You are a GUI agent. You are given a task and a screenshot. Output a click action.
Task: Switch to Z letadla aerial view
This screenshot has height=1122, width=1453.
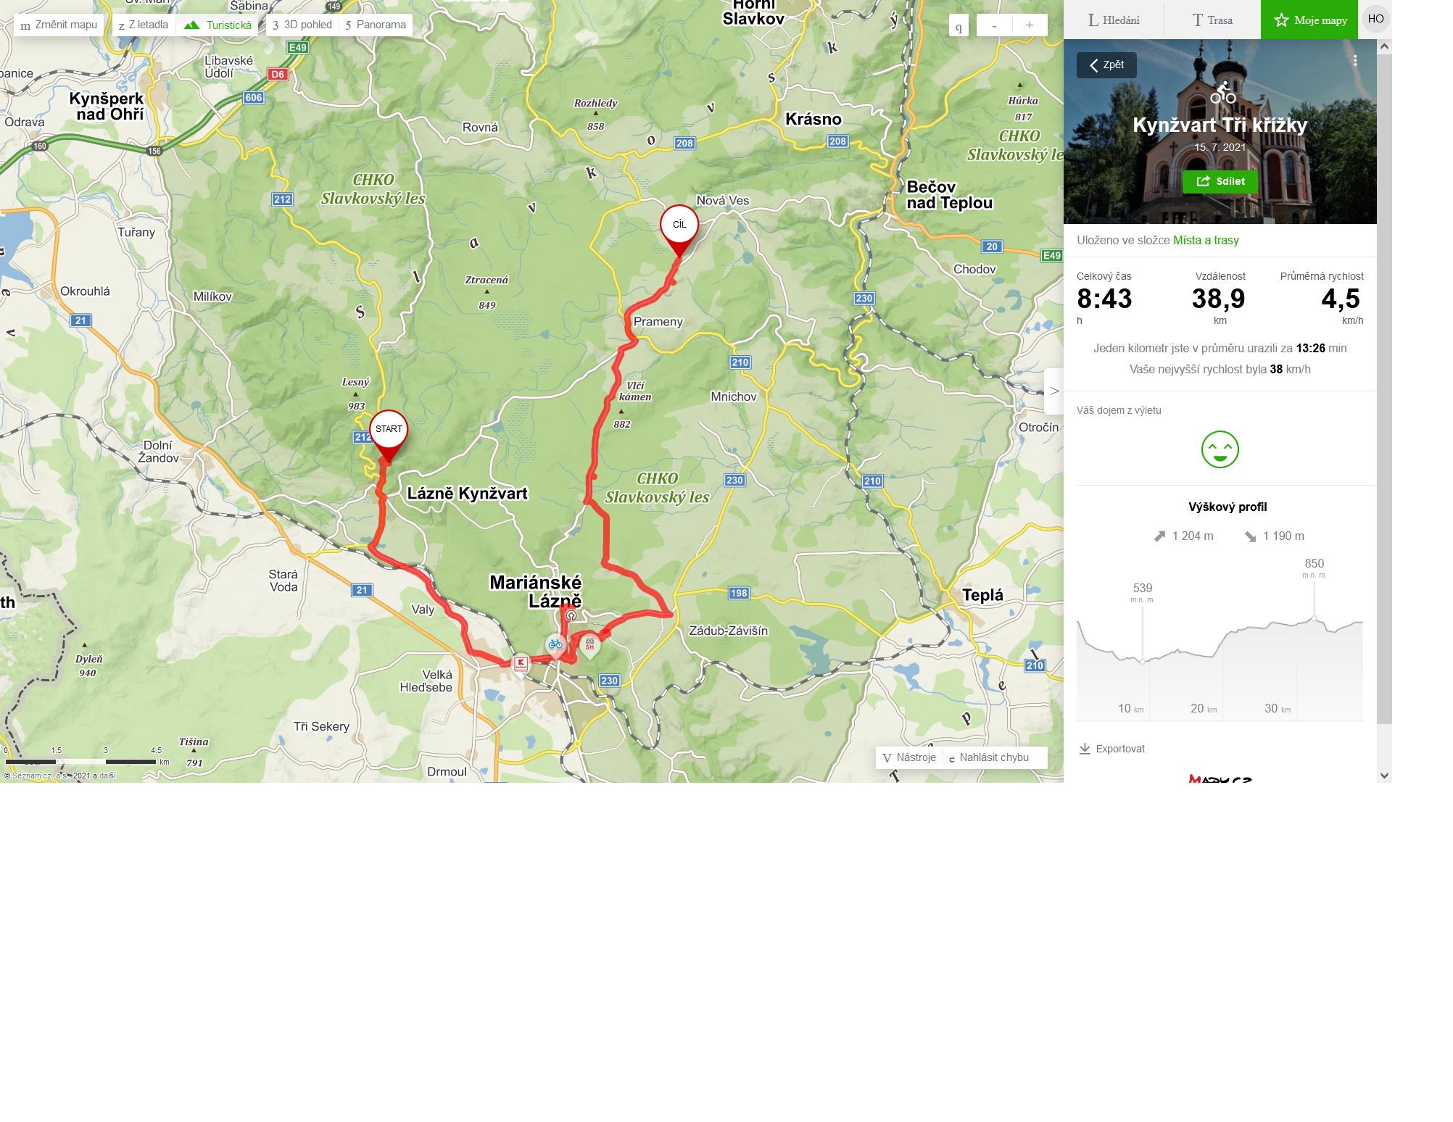[x=144, y=25]
